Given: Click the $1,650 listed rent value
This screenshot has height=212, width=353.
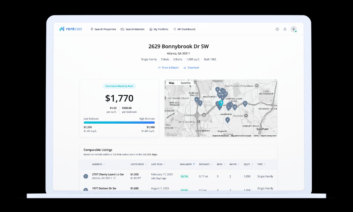Looking at the screenshot, I should (x=135, y=188).
